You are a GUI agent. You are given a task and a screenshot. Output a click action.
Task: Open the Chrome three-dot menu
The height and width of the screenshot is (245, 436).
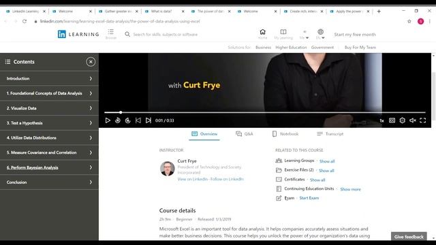pos(430,21)
